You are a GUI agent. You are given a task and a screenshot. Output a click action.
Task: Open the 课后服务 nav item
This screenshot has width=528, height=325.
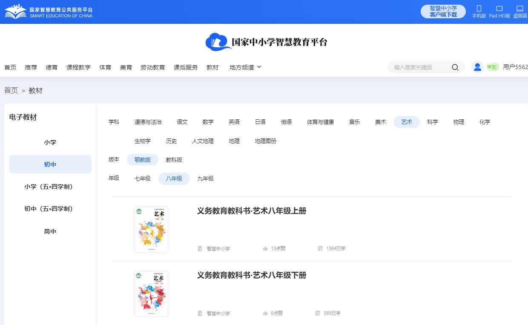(x=186, y=67)
